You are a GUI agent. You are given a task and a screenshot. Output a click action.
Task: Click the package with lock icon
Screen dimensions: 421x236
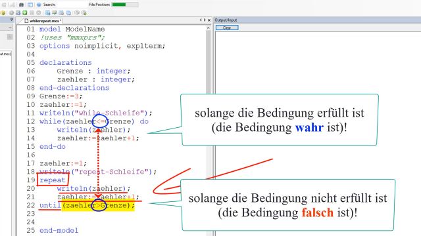pyautogui.click(x=84, y=12)
